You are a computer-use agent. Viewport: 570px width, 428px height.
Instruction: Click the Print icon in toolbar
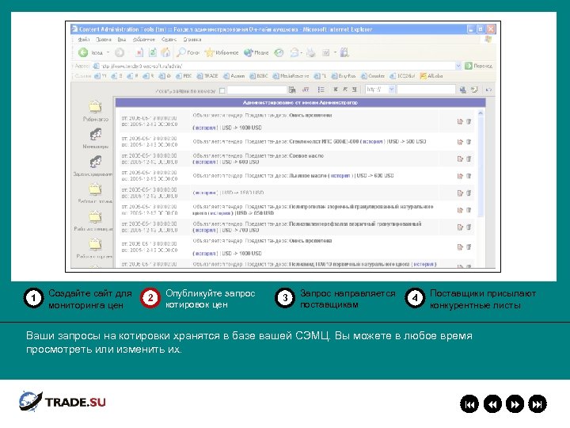pyautogui.click(x=311, y=53)
